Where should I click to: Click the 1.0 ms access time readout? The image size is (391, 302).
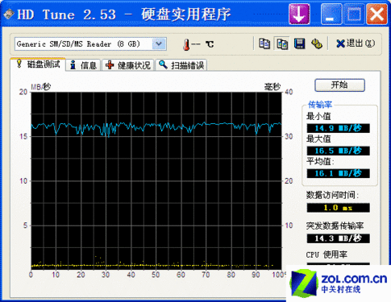point(338,208)
